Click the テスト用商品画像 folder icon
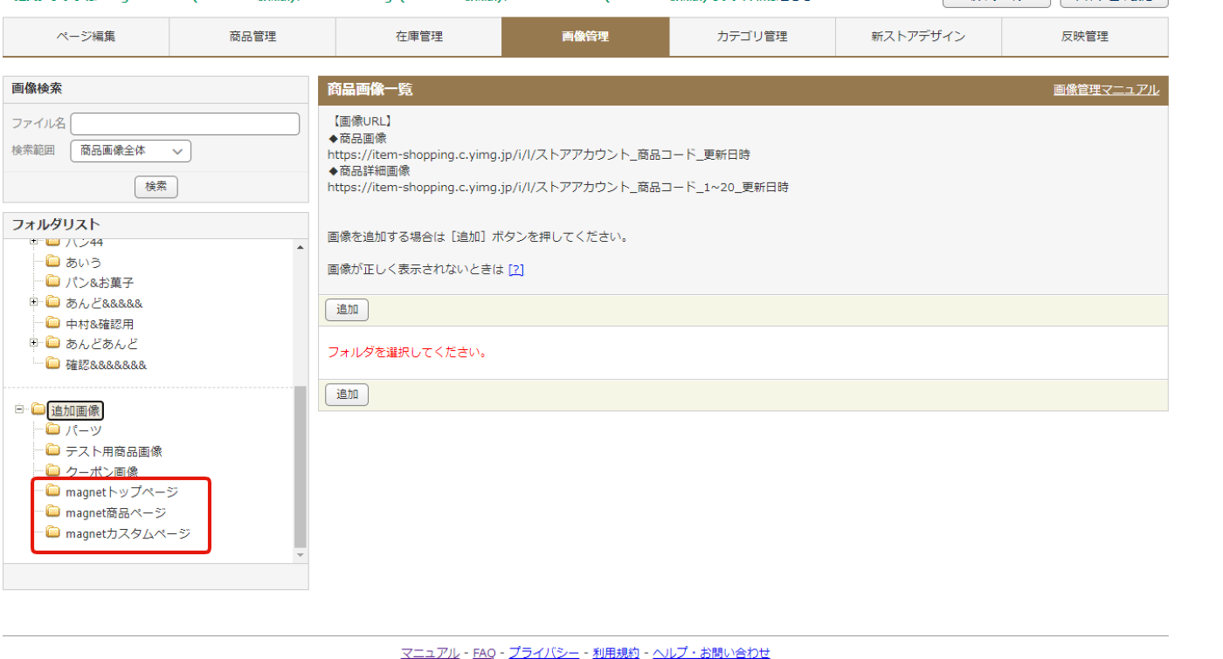This screenshot has width=1223, height=659. (x=52, y=451)
